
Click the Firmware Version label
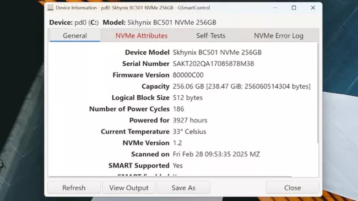[141, 75]
